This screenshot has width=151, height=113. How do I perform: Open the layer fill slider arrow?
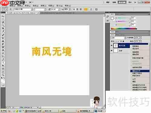point(140,41)
